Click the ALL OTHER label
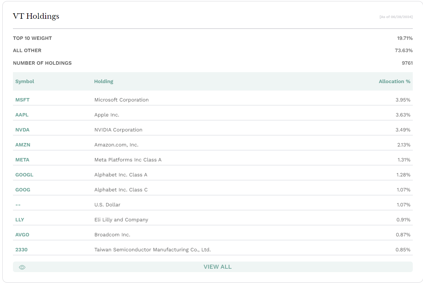This screenshot has width=423, height=283. pos(27,50)
